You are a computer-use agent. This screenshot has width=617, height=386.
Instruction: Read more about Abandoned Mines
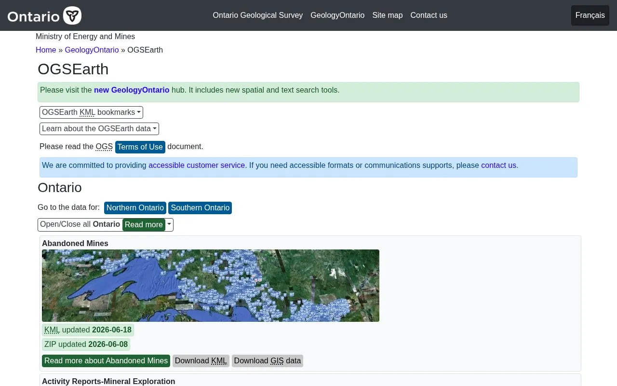[106, 361]
